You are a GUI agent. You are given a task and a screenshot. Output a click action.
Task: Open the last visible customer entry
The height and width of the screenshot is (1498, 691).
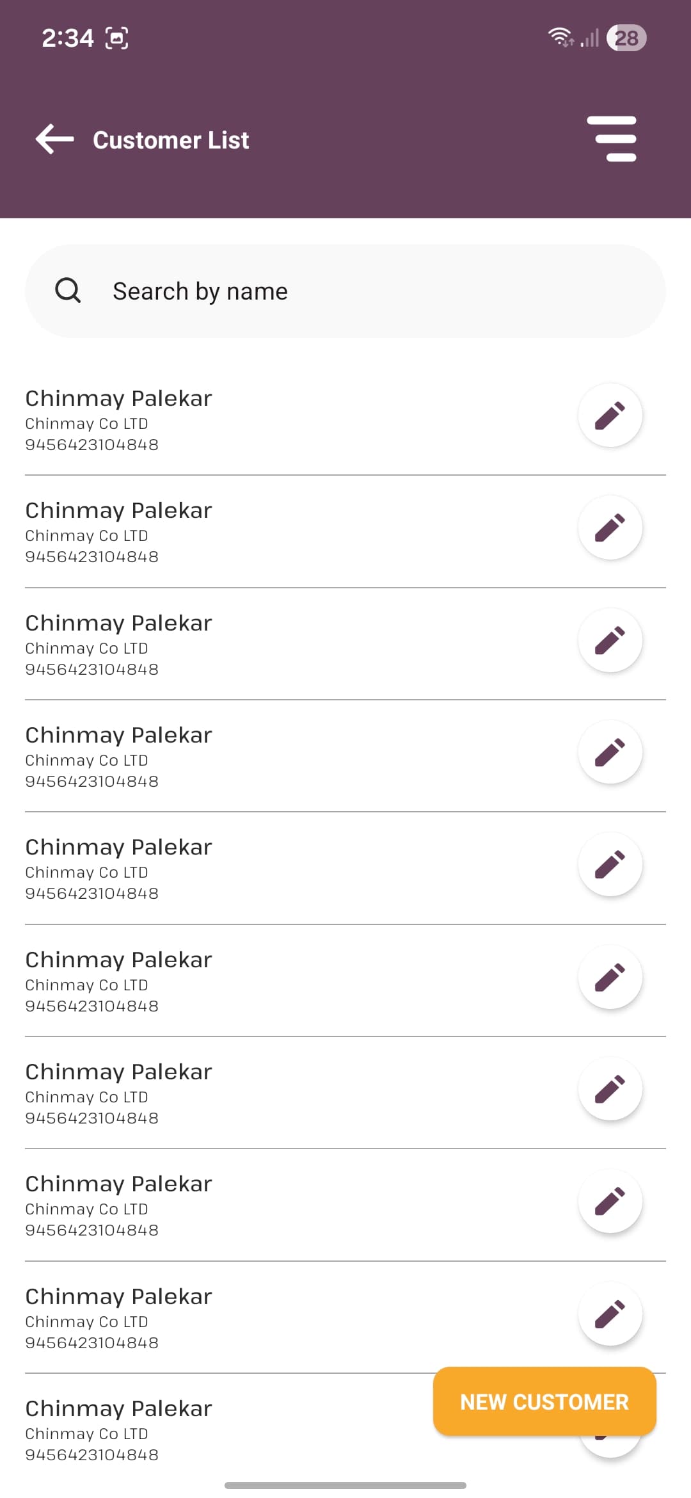[x=118, y=1408]
